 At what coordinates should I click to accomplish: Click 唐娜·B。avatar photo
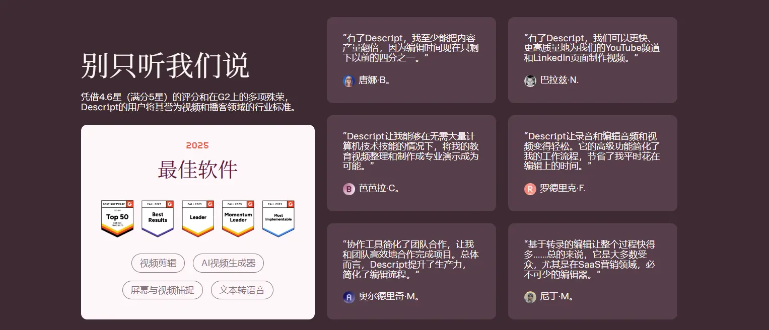(349, 80)
